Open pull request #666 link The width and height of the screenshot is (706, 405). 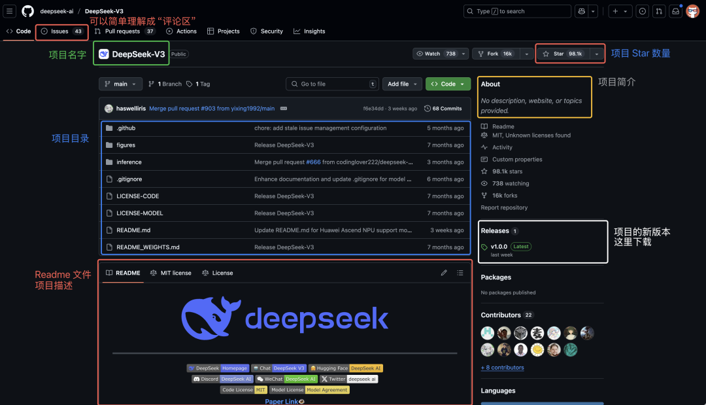(x=313, y=162)
